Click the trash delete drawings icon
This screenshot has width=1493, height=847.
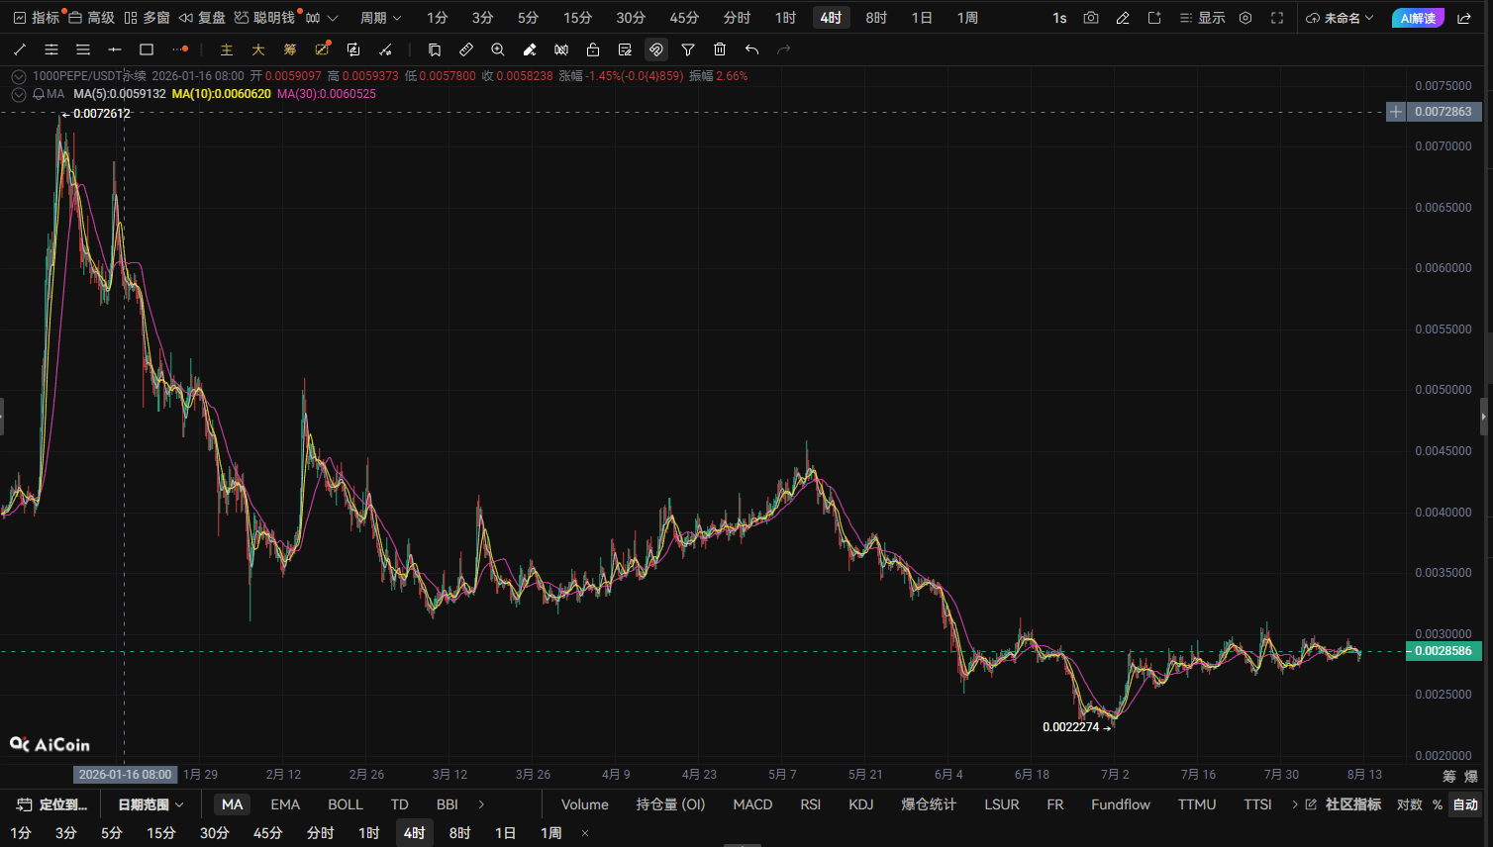(720, 49)
